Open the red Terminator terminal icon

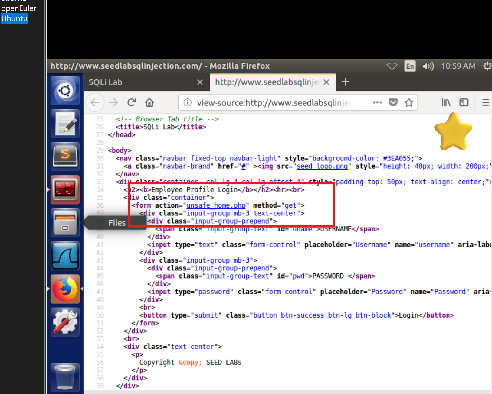tap(65, 190)
